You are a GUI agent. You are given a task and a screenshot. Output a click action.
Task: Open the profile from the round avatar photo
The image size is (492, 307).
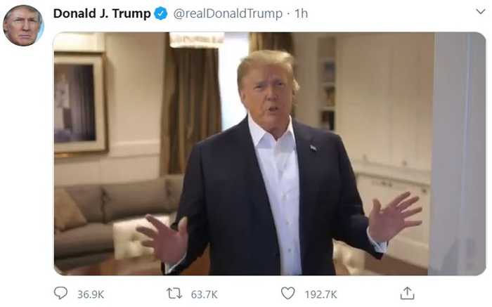click(x=23, y=25)
